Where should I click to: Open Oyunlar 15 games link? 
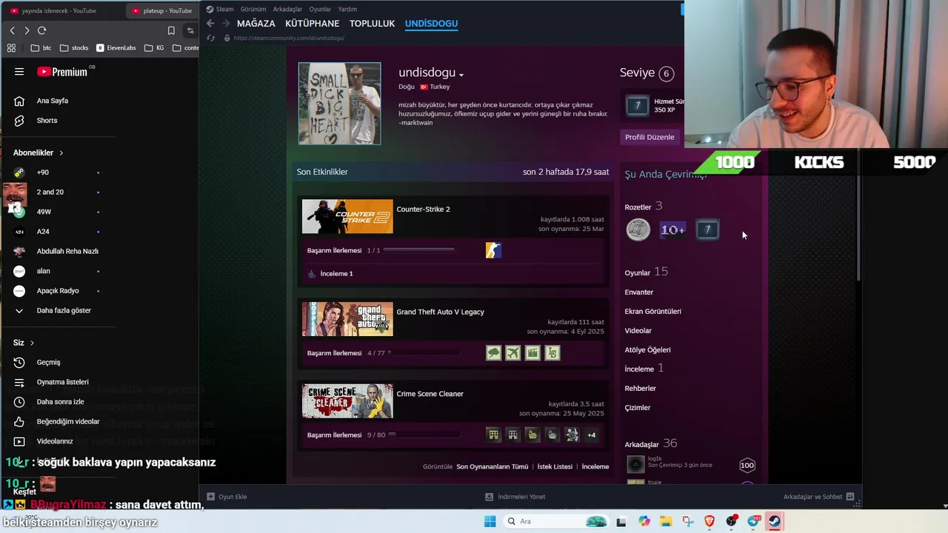[646, 272]
